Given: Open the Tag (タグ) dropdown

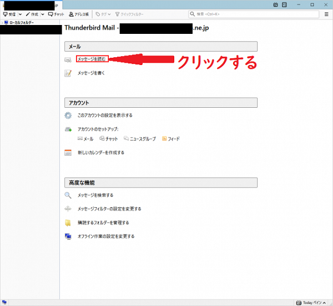Looking at the screenshot, I should 103,14.
